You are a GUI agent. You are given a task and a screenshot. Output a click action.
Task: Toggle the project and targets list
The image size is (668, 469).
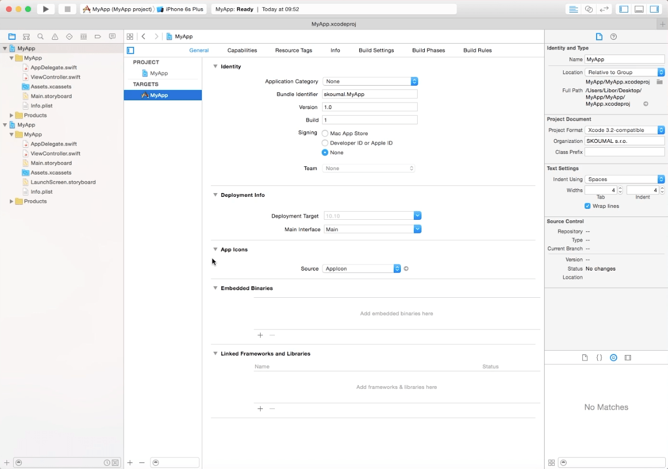click(x=130, y=50)
